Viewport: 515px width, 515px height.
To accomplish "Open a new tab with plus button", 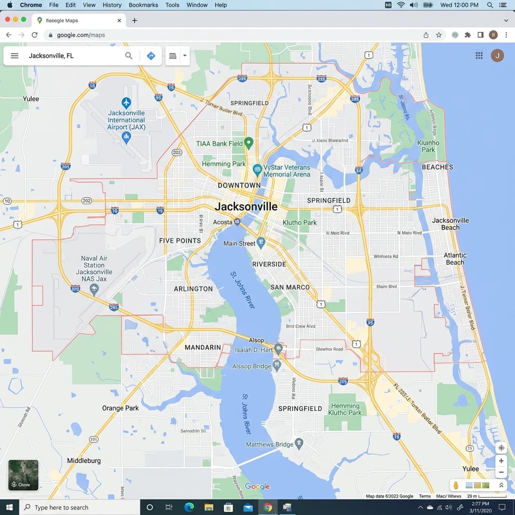I will click(135, 20).
